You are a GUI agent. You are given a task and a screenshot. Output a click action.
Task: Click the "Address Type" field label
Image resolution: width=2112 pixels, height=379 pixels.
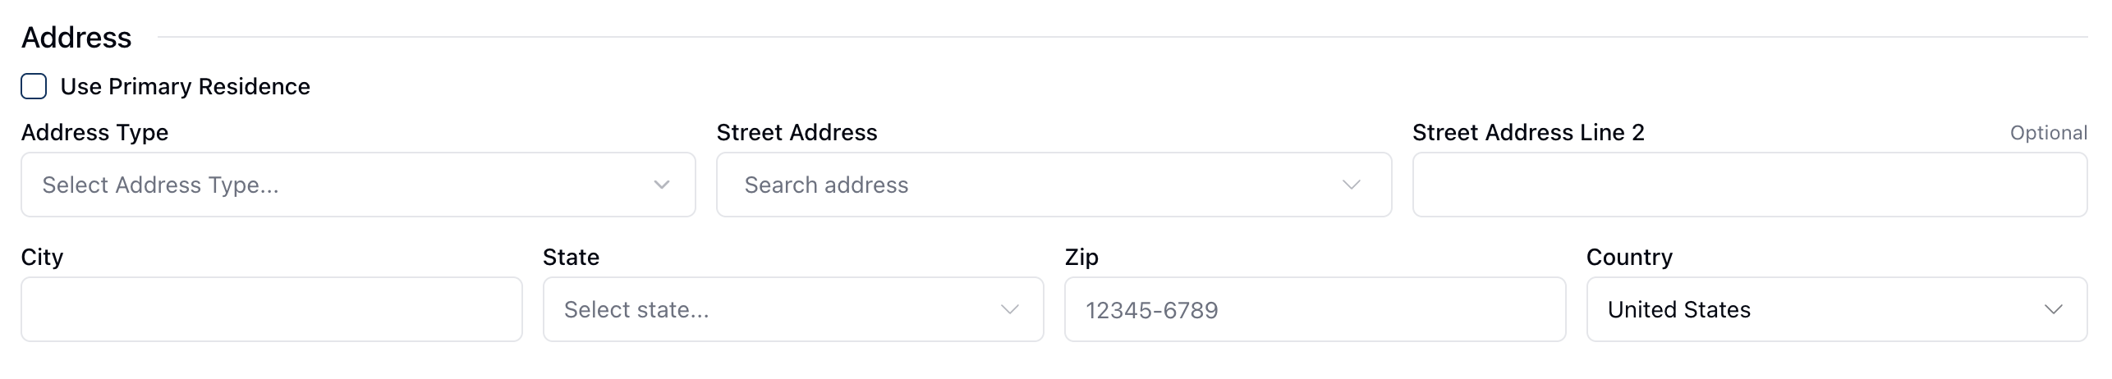(x=94, y=132)
